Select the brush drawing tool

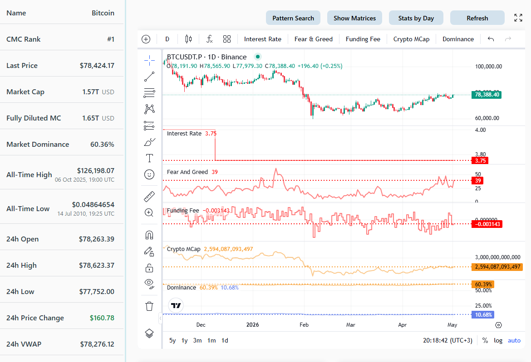click(149, 142)
